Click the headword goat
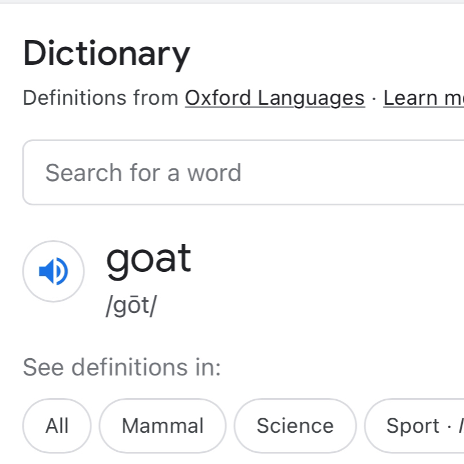The width and height of the screenshot is (464, 464). click(x=148, y=259)
